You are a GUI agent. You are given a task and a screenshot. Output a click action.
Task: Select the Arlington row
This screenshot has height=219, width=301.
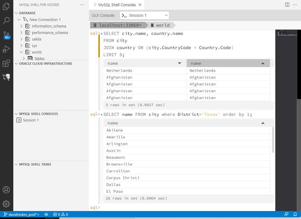click(187, 144)
